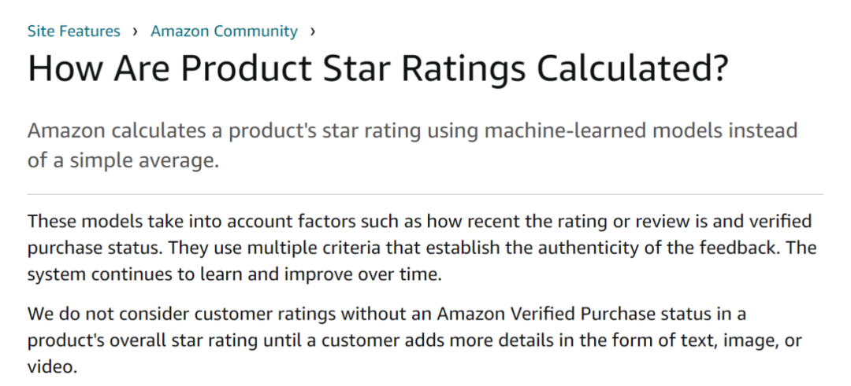Click the final word 'video.'
Screen dimensions: 851x386
coord(53,367)
